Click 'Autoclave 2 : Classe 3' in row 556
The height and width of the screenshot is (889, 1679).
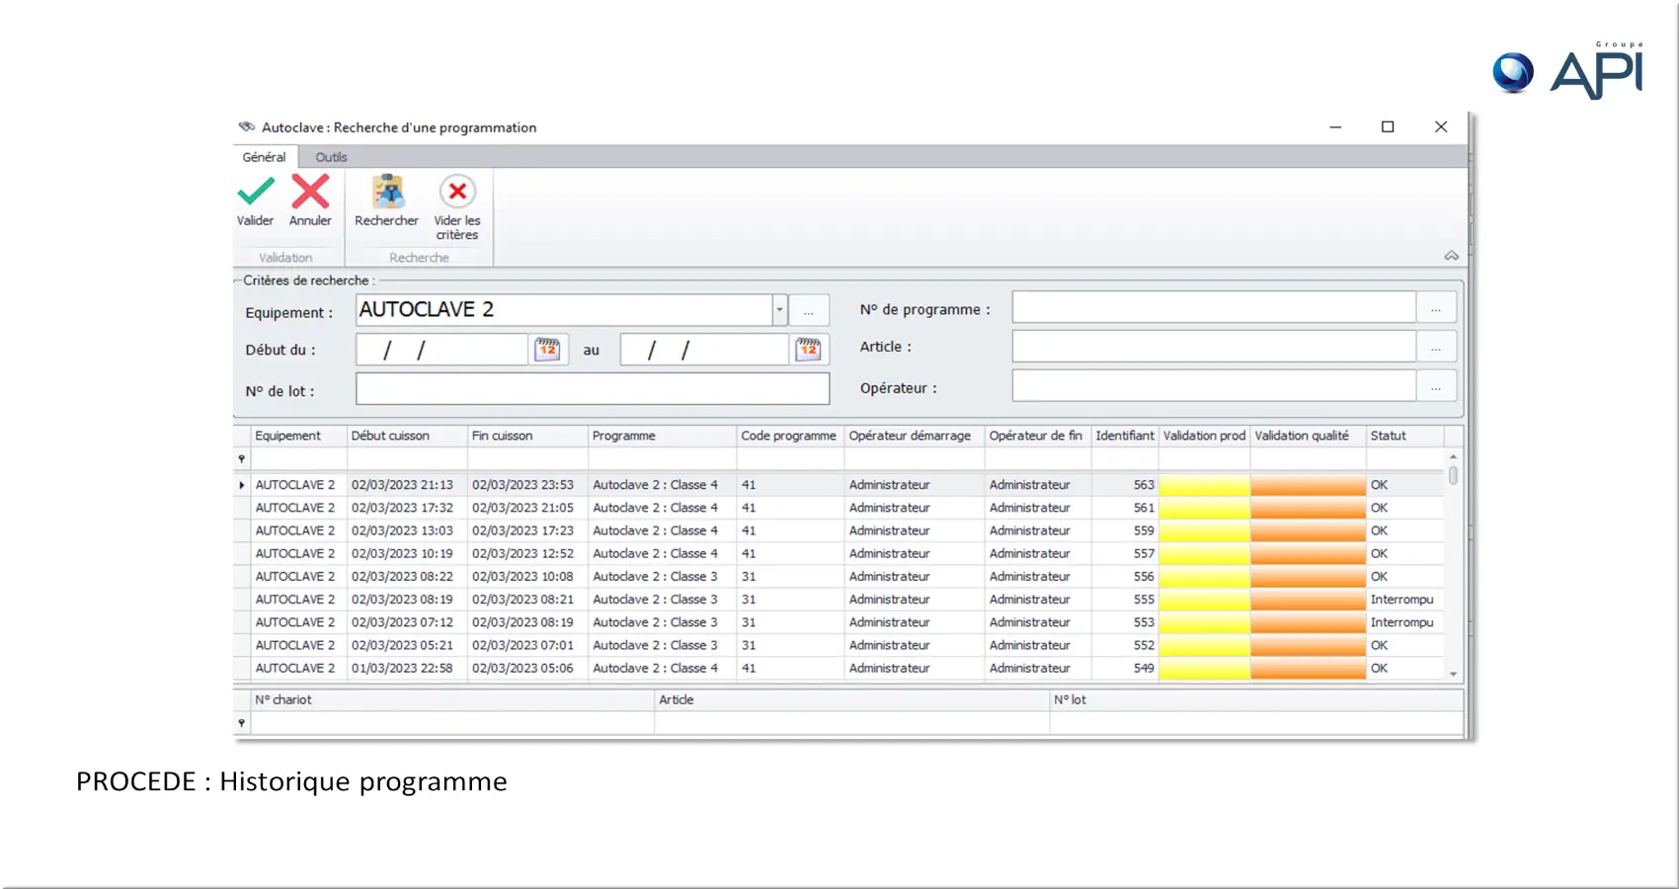coord(655,577)
